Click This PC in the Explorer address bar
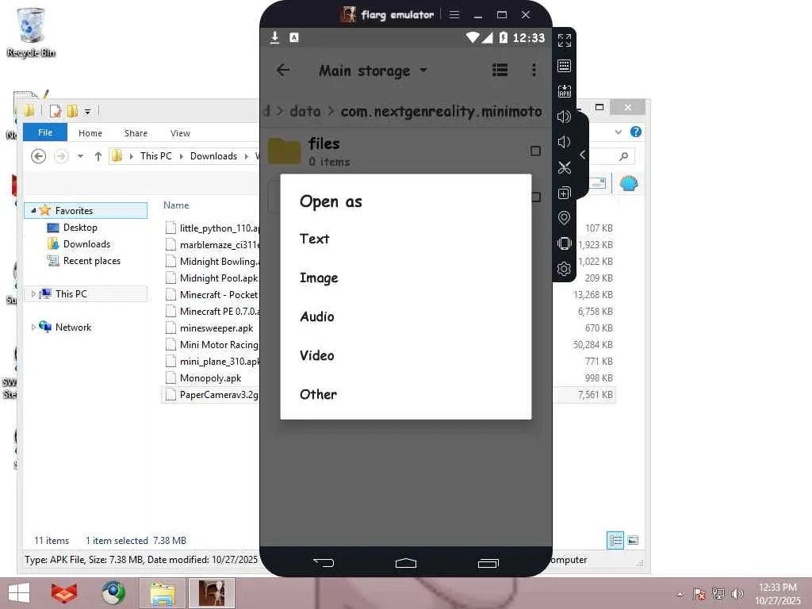Image resolution: width=812 pixels, height=609 pixels. [x=156, y=156]
